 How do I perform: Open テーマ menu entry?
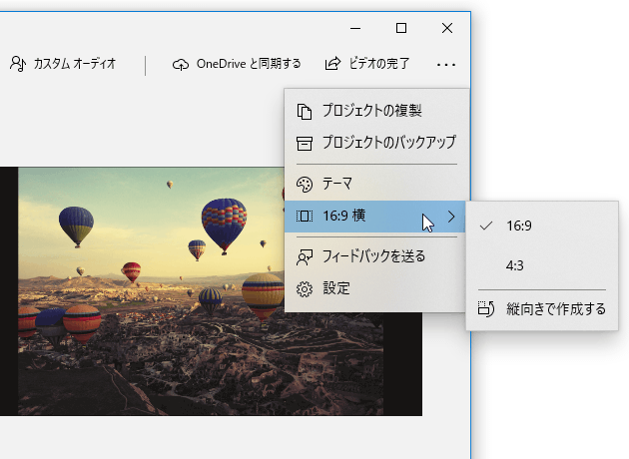coord(376,184)
